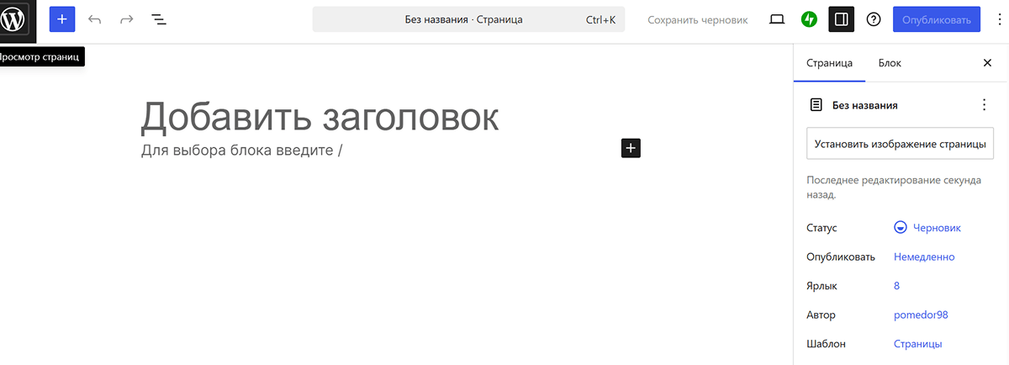Add a block with the black plus button
The width and height of the screenshot is (1009, 365).
point(631,148)
